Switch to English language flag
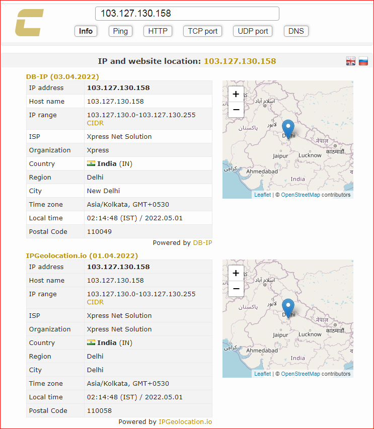The image size is (374, 429). [350, 61]
